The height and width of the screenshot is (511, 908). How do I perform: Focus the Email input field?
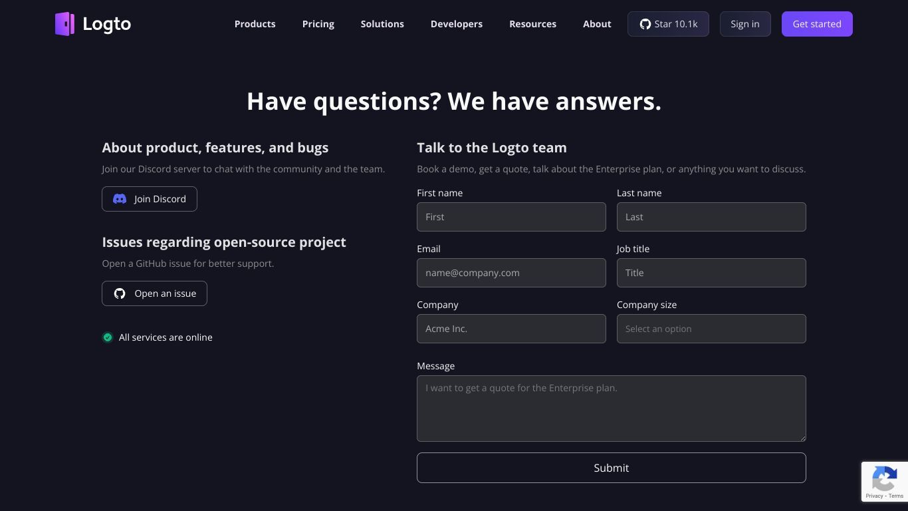pyautogui.click(x=511, y=273)
